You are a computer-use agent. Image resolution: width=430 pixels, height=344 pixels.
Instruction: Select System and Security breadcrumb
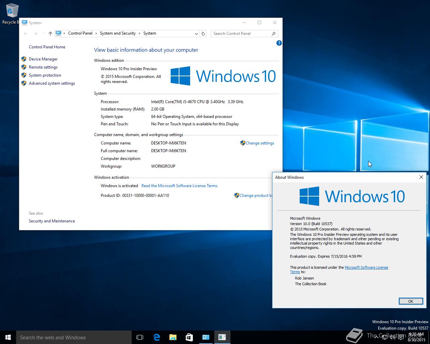point(118,33)
